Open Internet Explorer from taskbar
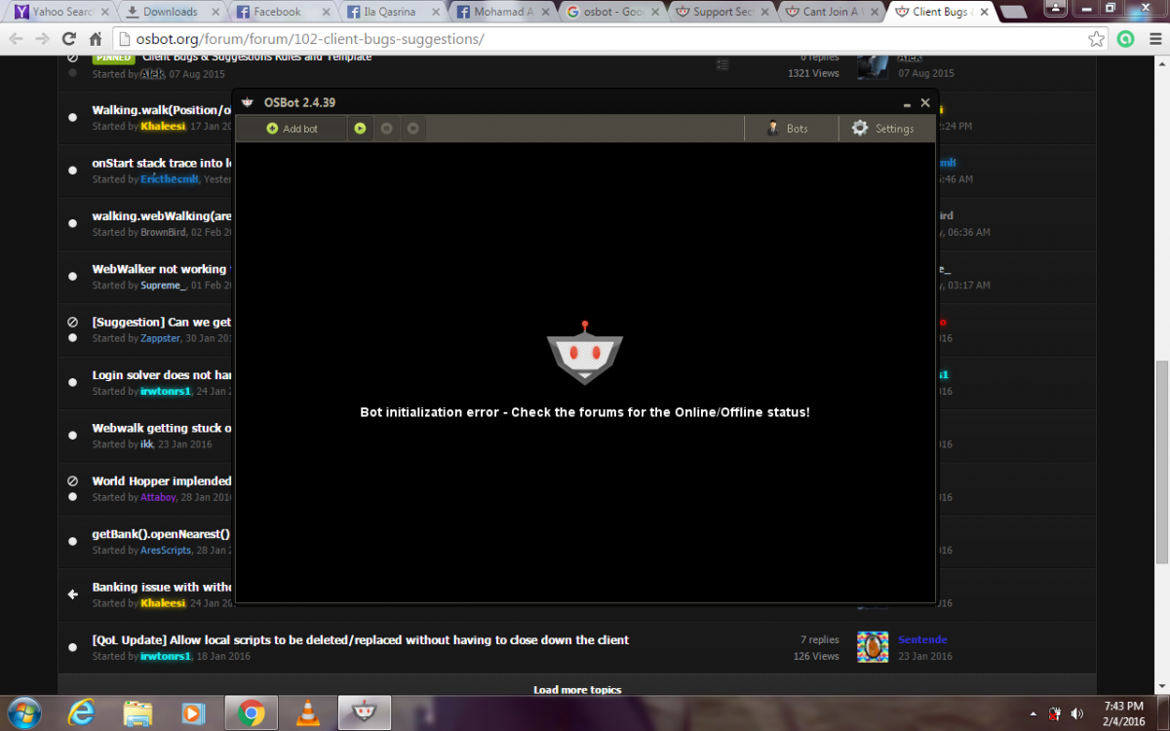Screen dimensions: 1170x731 82,713
